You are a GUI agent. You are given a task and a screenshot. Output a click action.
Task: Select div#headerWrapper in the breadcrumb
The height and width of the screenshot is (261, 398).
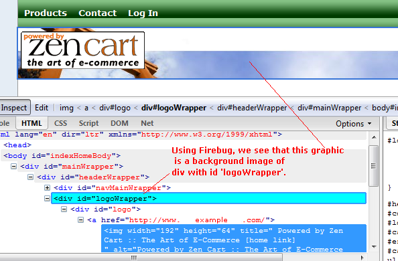click(x=252, y=108)
